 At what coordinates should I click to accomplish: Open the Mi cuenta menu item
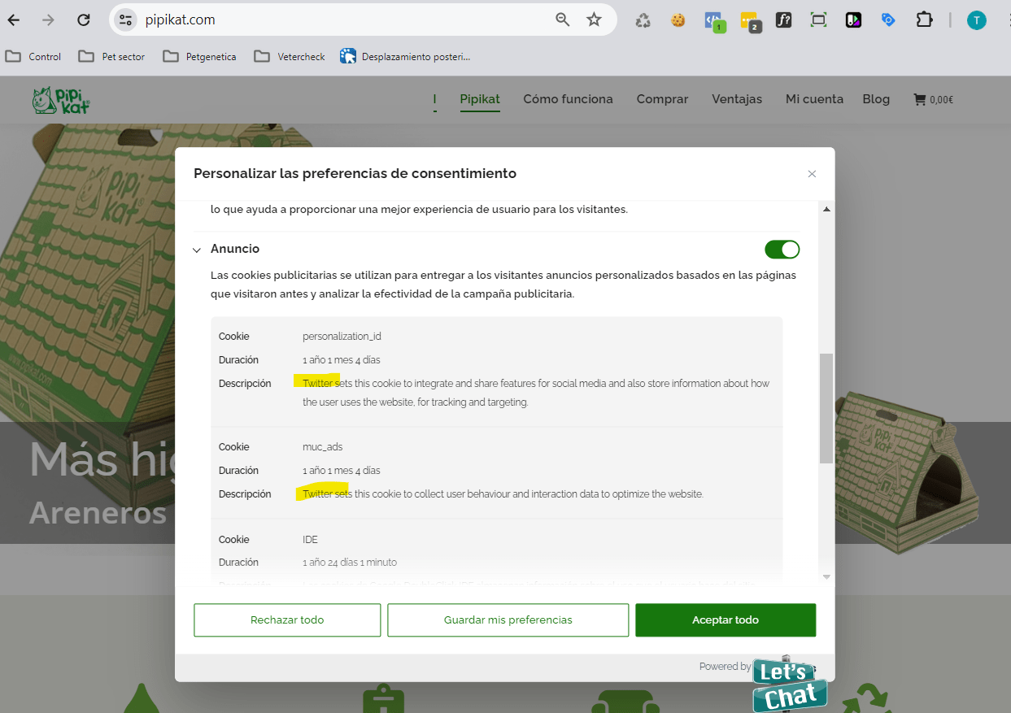pos(814,99)
